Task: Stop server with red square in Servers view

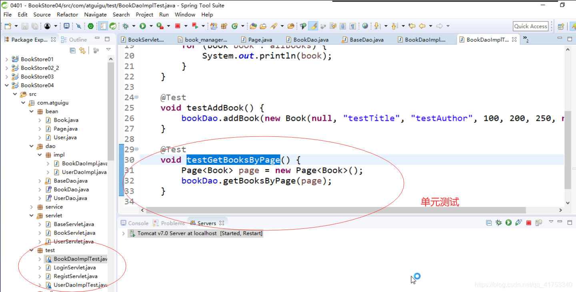Action: coord(528,222)
